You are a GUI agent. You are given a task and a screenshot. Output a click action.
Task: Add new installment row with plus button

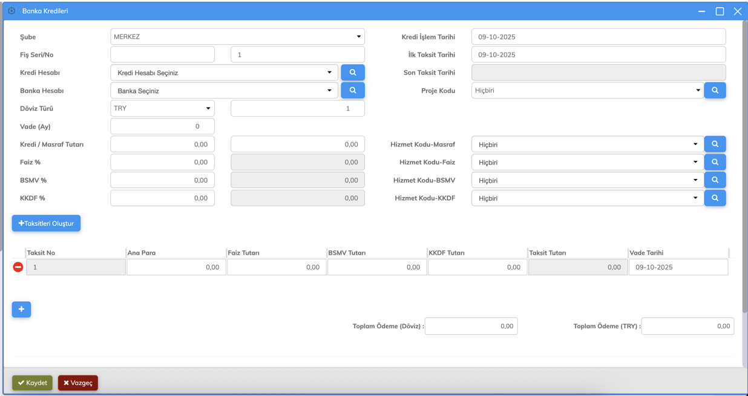[x=21, y=310]
